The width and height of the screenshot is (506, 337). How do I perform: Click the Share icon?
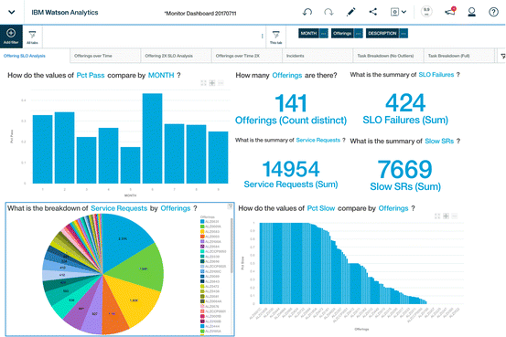point(373,12)
